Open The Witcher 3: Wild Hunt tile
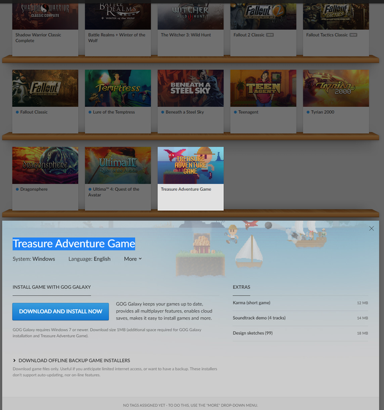The height and width of the screenshot is (410, 384). click(191, 16)
